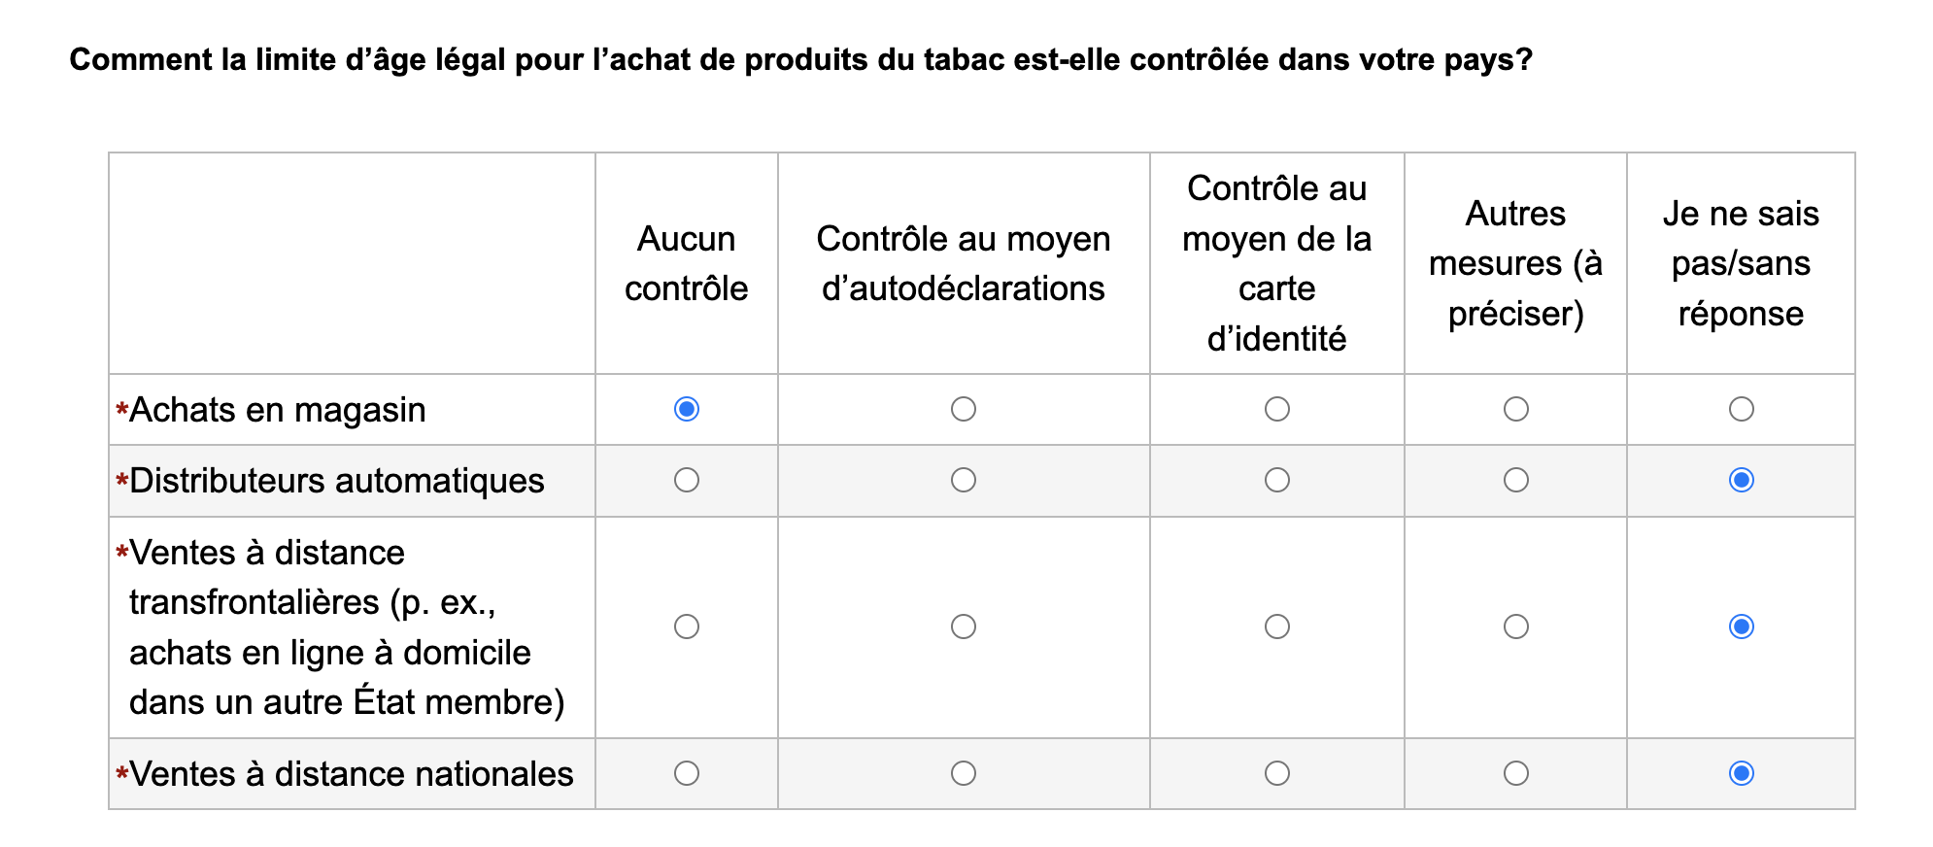Choose 'Aucun contrôle' for ventes à distance nationales
1933x847 pixels.
pyautogui.click(x=687, y=773)
